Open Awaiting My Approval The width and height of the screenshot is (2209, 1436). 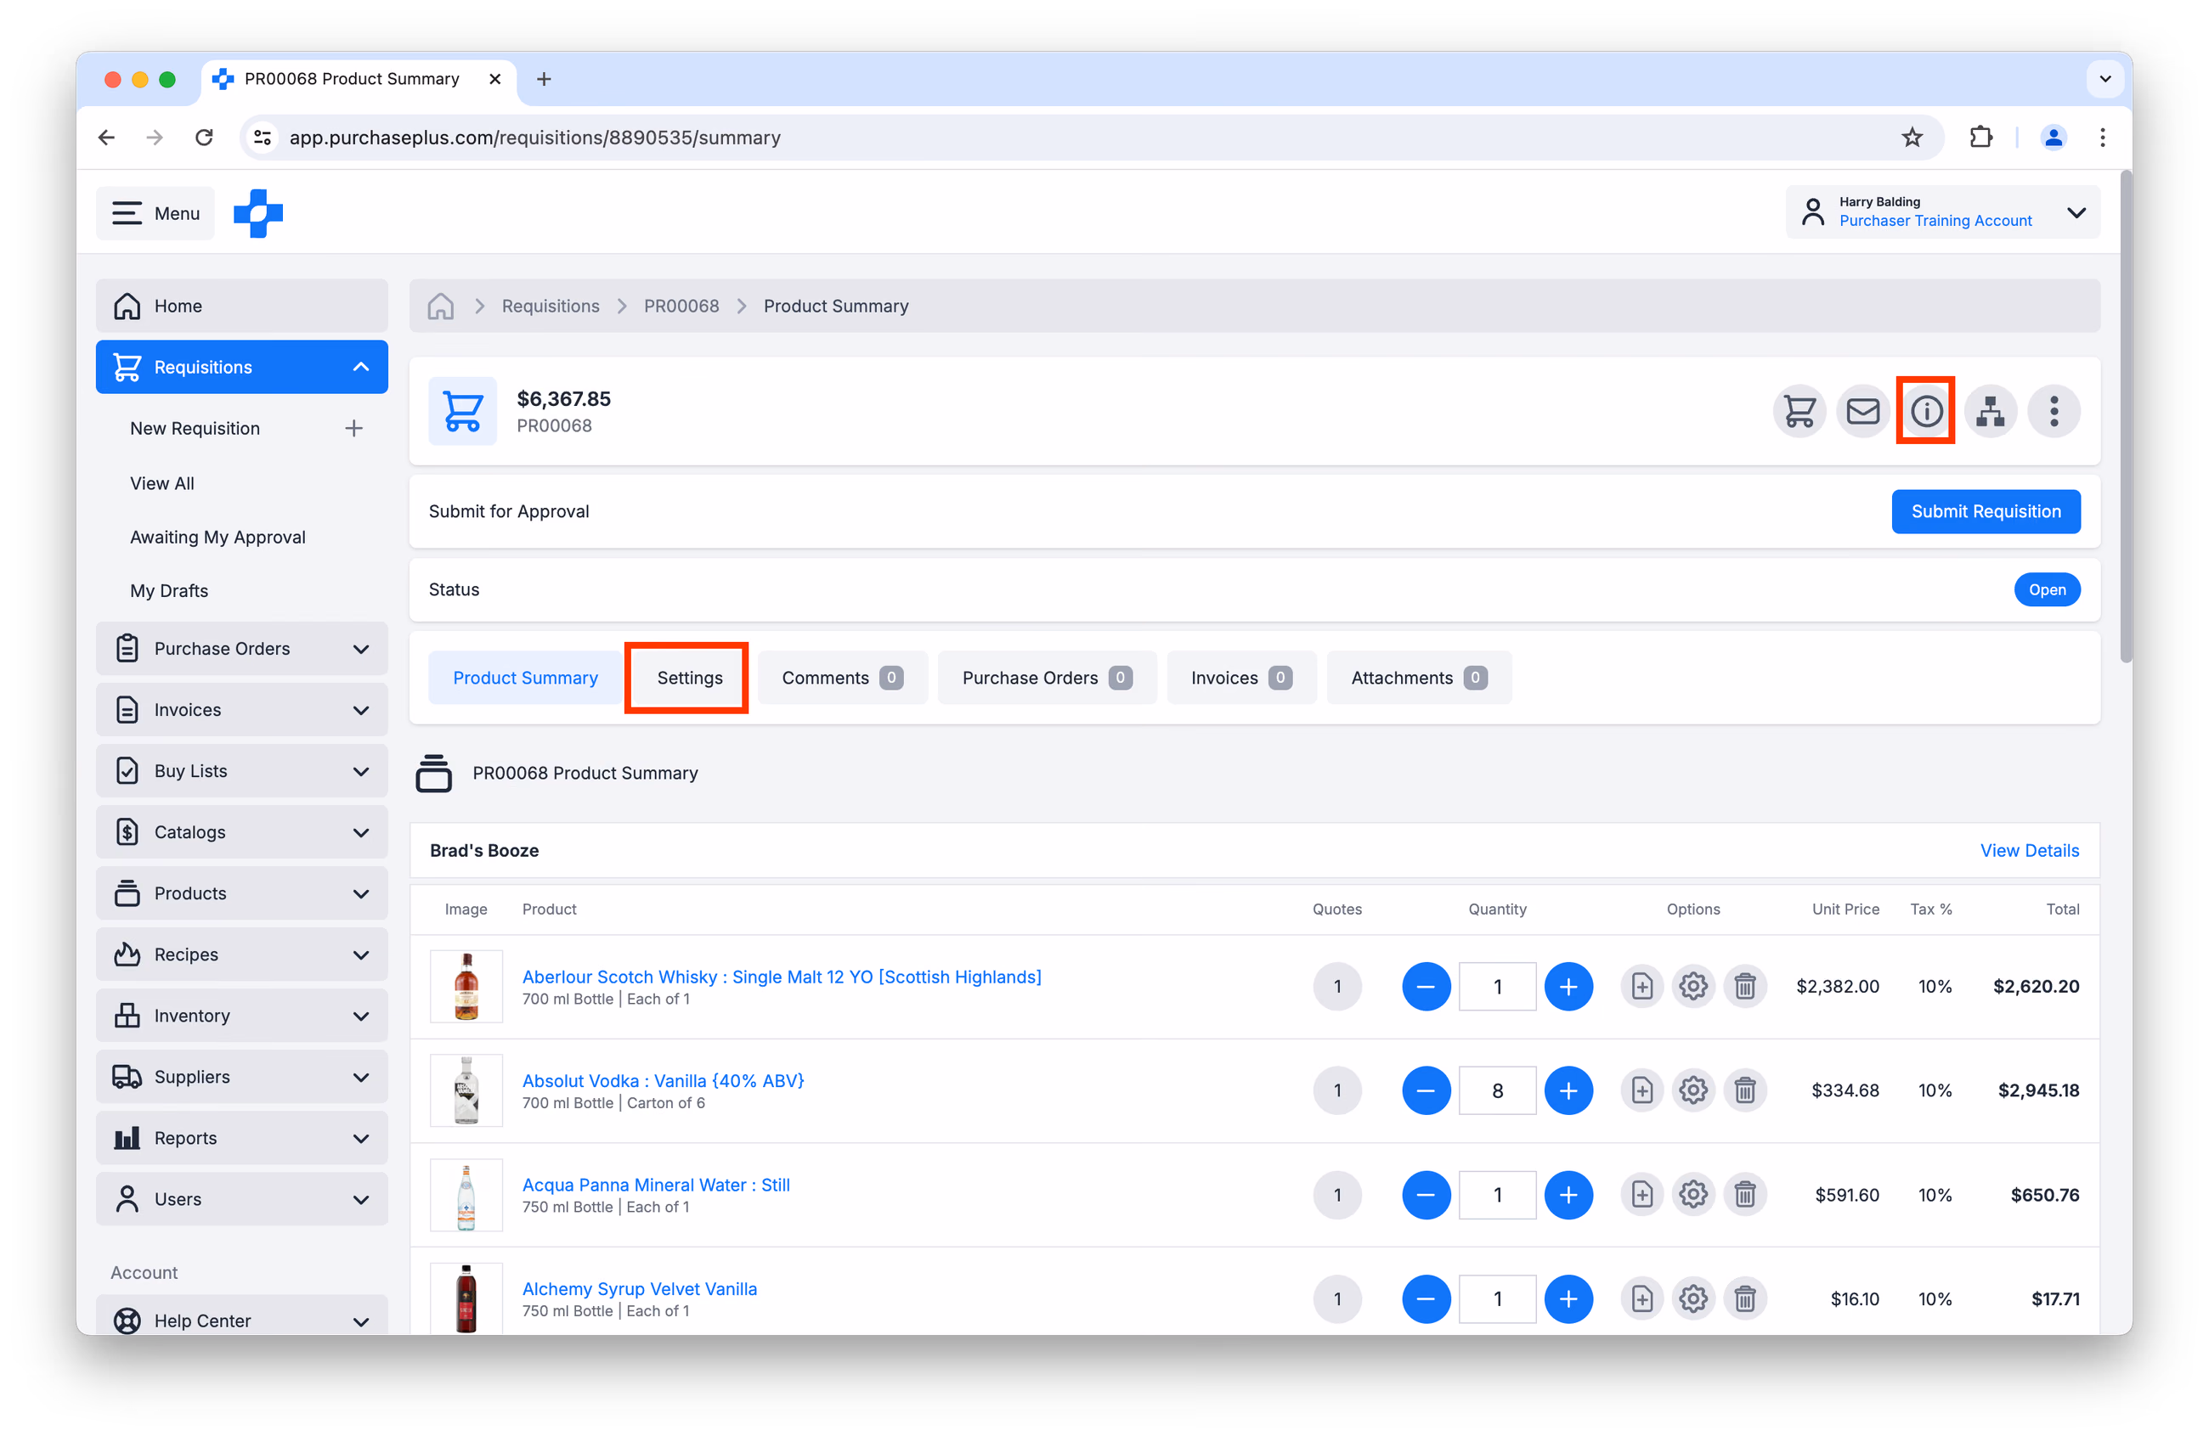[218, 537]
